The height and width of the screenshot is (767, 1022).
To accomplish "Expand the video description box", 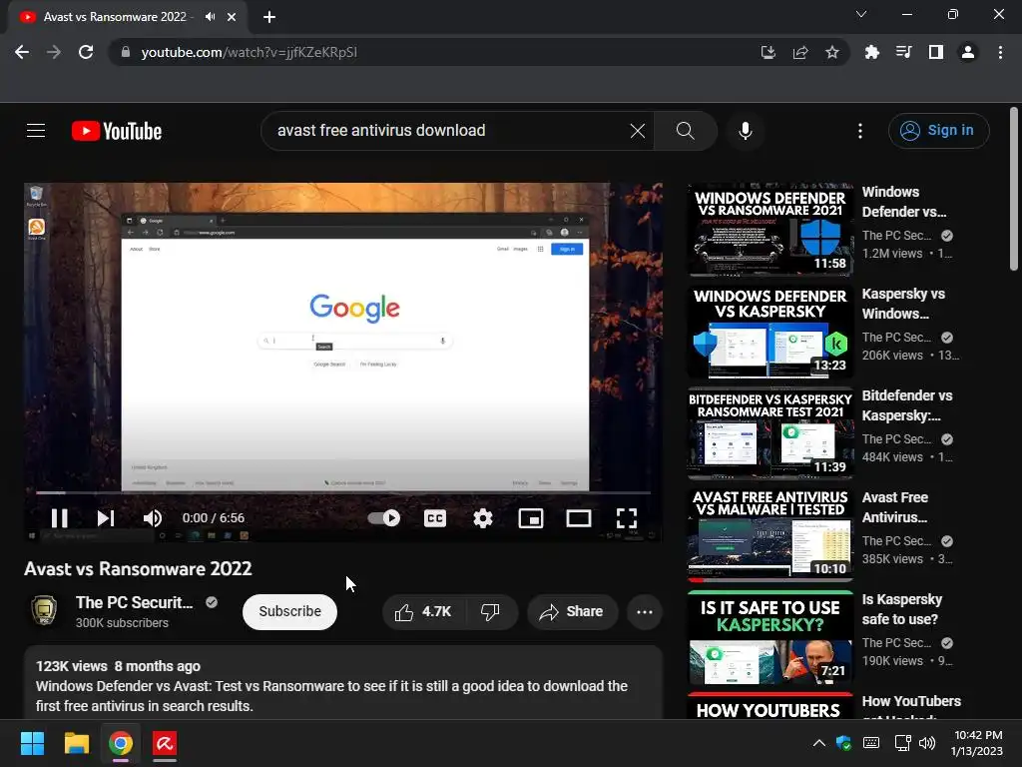I will pos(343,683).
